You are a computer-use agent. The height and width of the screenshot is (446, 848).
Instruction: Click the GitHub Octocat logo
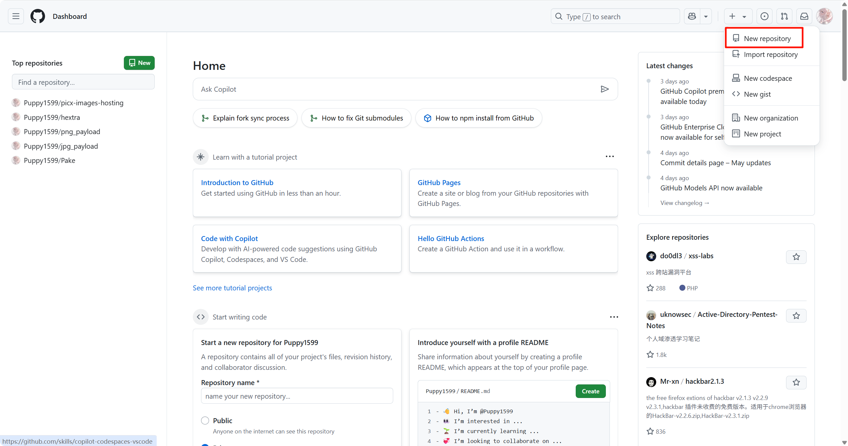tap(38, 16)
